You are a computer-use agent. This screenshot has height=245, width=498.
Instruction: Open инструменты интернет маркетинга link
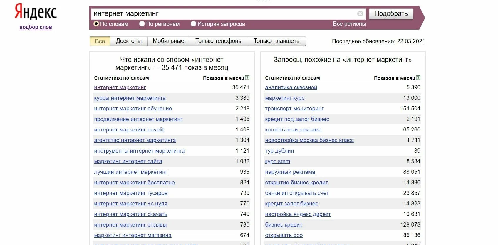tap(139, 151)
